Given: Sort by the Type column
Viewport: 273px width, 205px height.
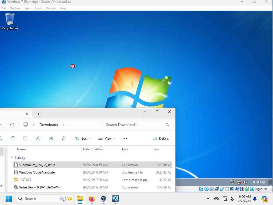Looking at the screenshot, I should coord(125,149).
